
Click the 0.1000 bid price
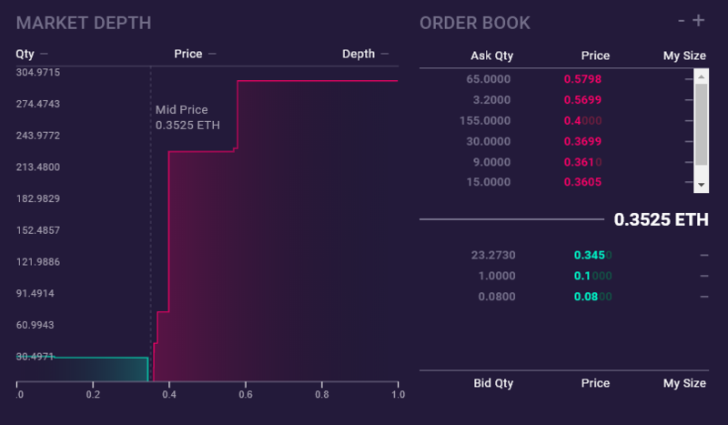pyautogui.click(x=592, y=276)
